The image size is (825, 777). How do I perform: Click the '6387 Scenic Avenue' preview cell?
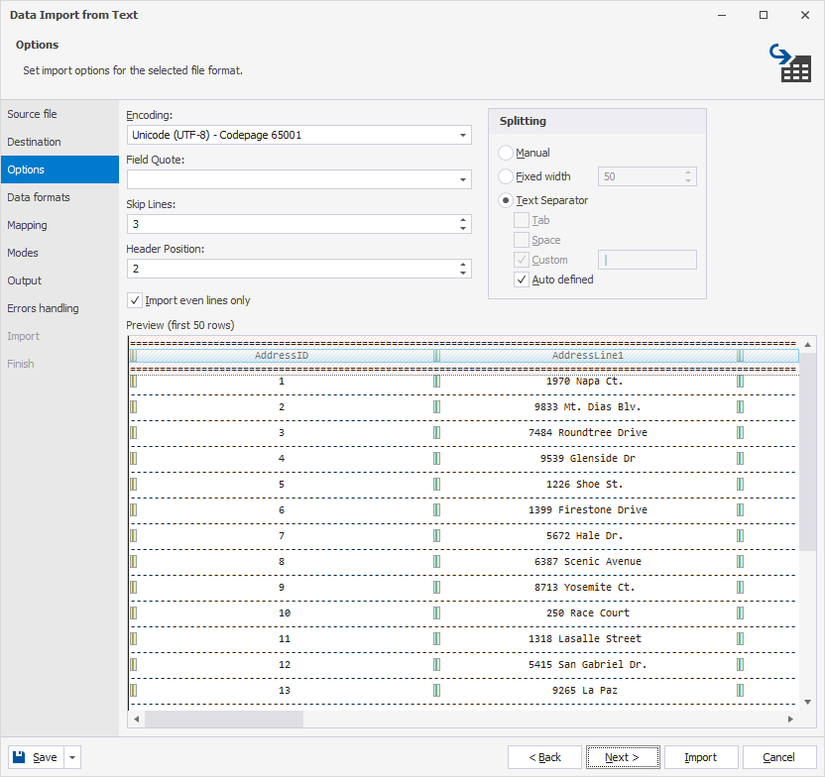pos(588,562)
